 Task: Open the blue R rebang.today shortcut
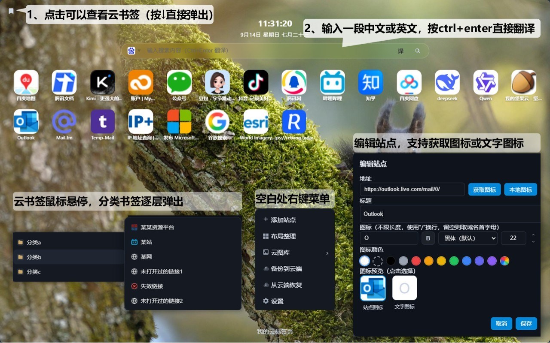[294, 122]
